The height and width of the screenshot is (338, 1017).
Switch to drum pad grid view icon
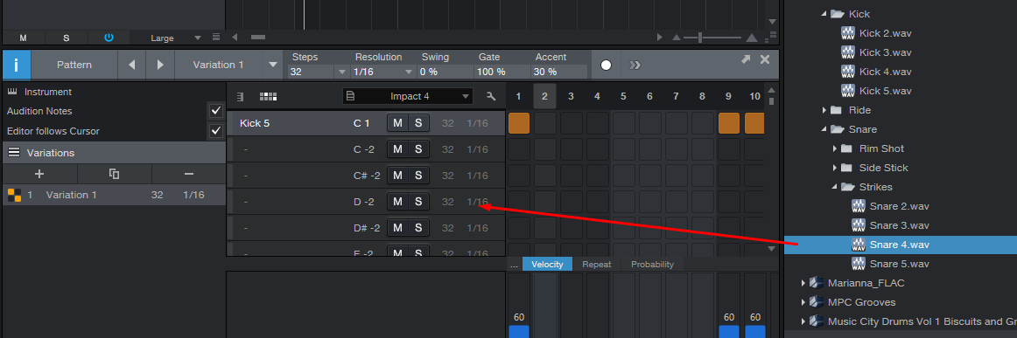(268, 96)
